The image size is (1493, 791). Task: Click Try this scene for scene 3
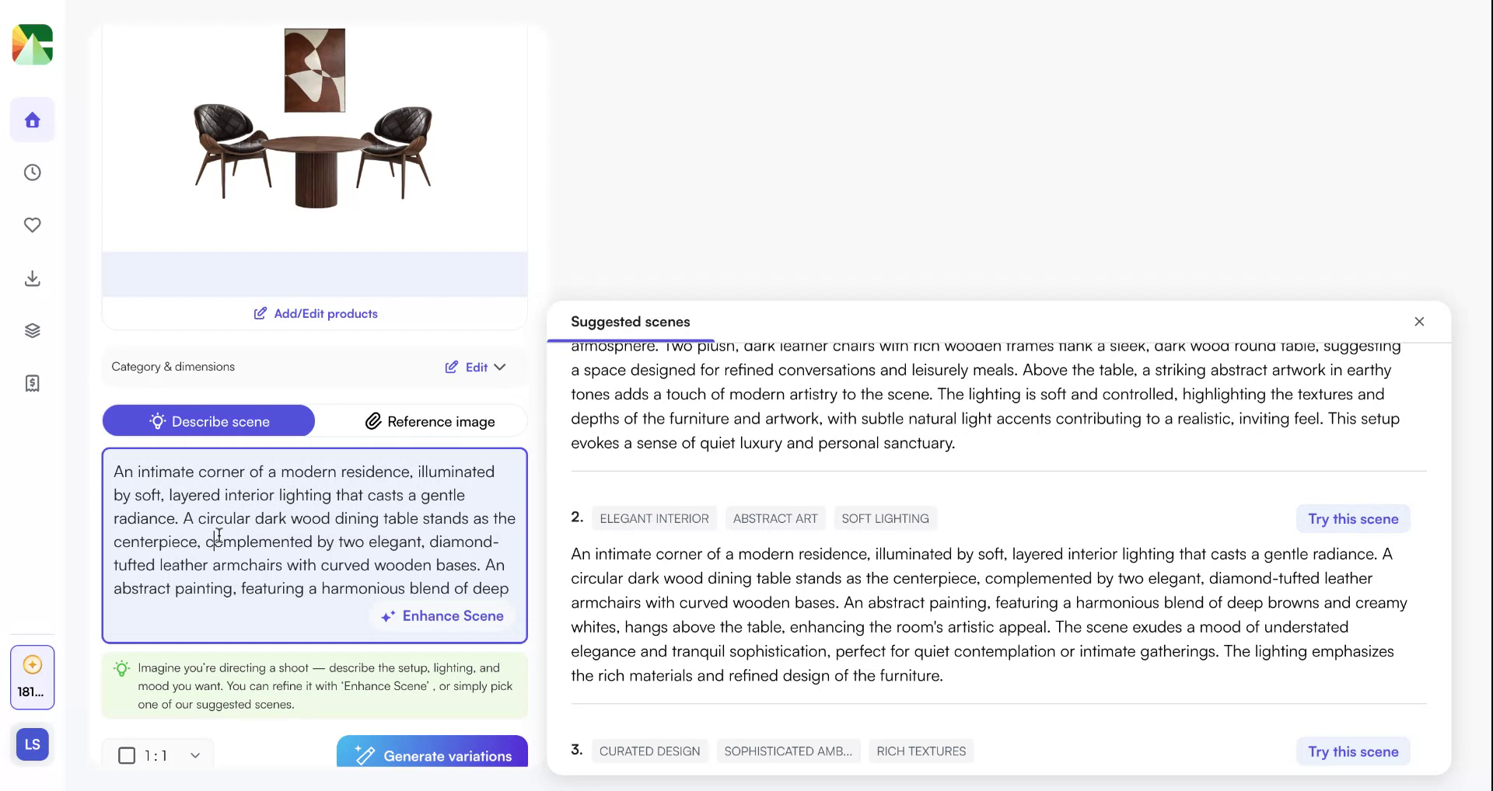coord(1351,751)
